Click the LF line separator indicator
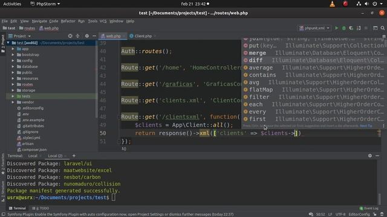Screen dimensions: 387x217 click(x=330, y=215)
